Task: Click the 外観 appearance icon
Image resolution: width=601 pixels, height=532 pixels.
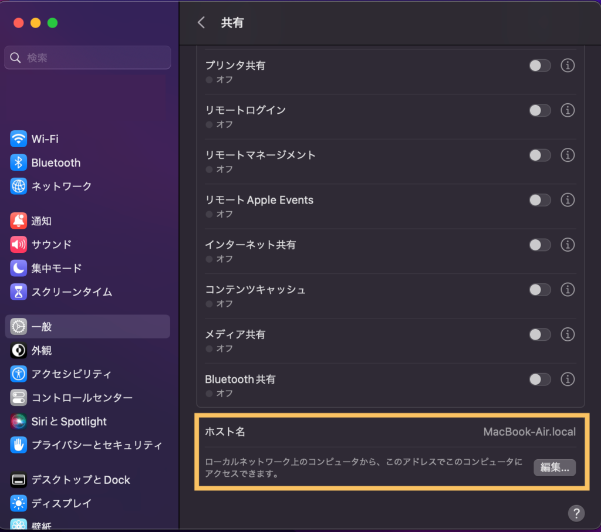Action: [18, 350]
